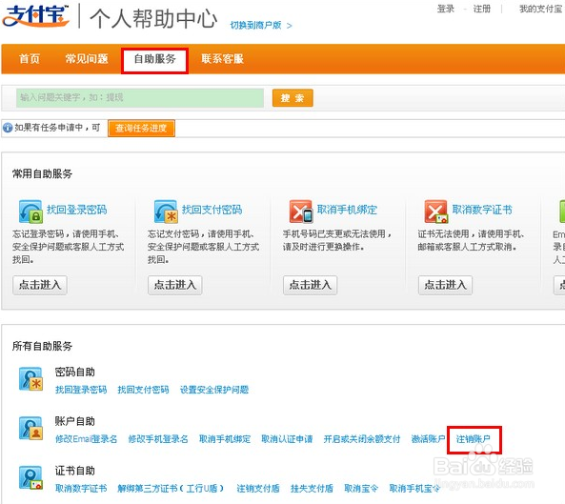Open the 常见问题 tab
The height and width of the screenshot is (504, 565).
tap(87, 59)
